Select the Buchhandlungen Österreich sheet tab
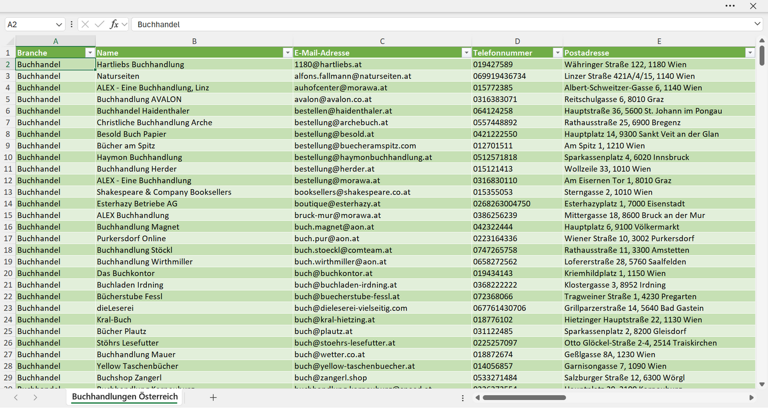The width and height of the screenshot is (768, 408). point(125,397)
